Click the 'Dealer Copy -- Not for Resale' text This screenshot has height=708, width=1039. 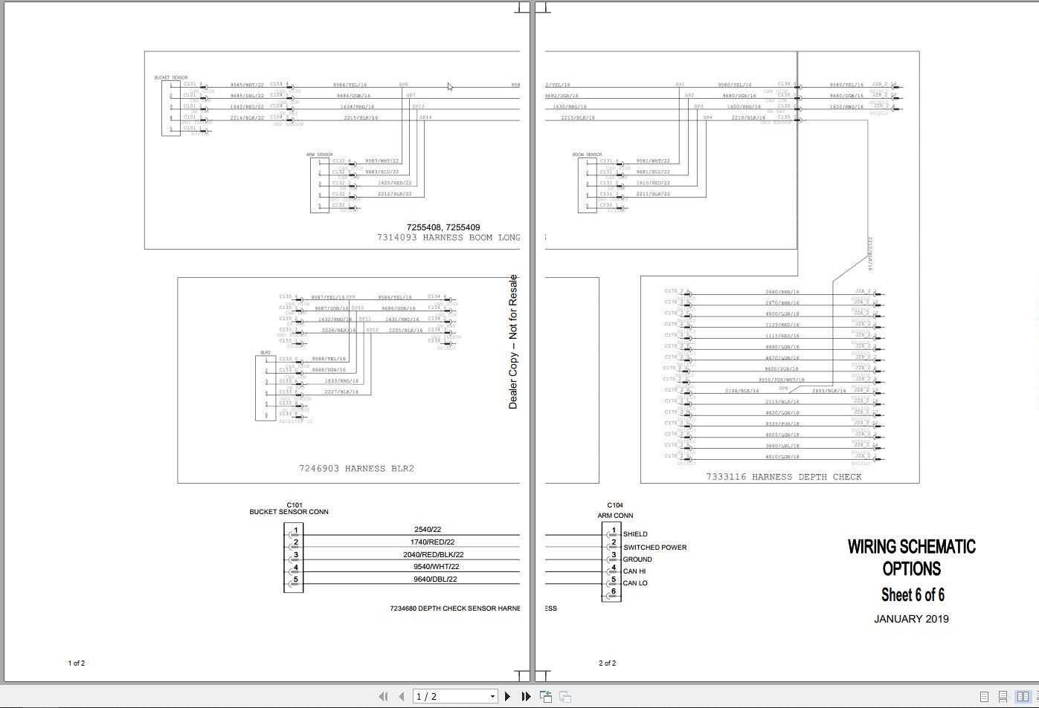point(512,342)
